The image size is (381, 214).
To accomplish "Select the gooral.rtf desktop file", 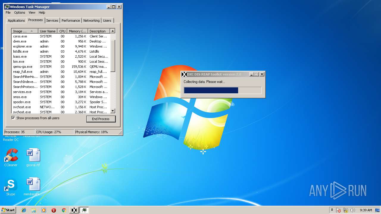I will point(33,158).
